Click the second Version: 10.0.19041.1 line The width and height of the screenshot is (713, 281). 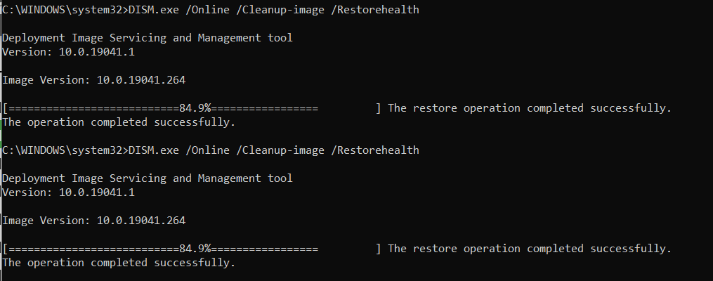pyautogui.click(x=68, y=192)
